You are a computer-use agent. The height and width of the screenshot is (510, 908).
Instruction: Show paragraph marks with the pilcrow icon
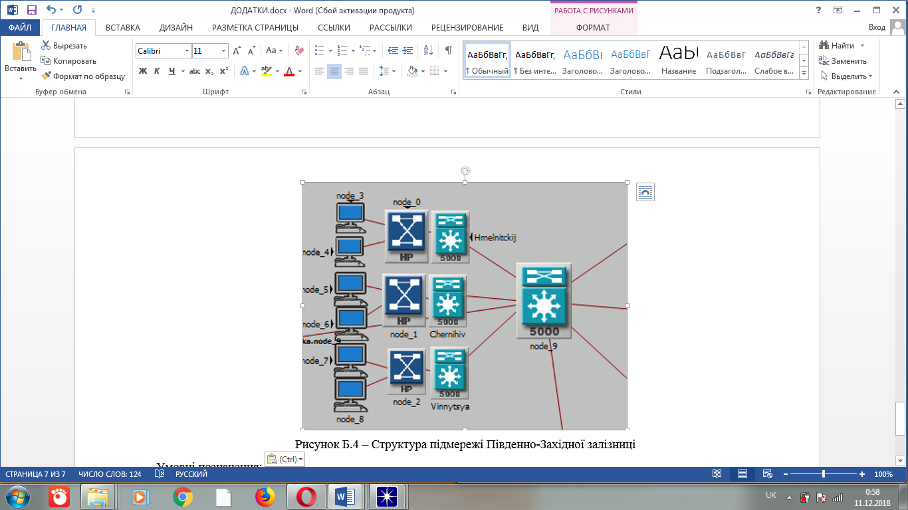(448, 50)
